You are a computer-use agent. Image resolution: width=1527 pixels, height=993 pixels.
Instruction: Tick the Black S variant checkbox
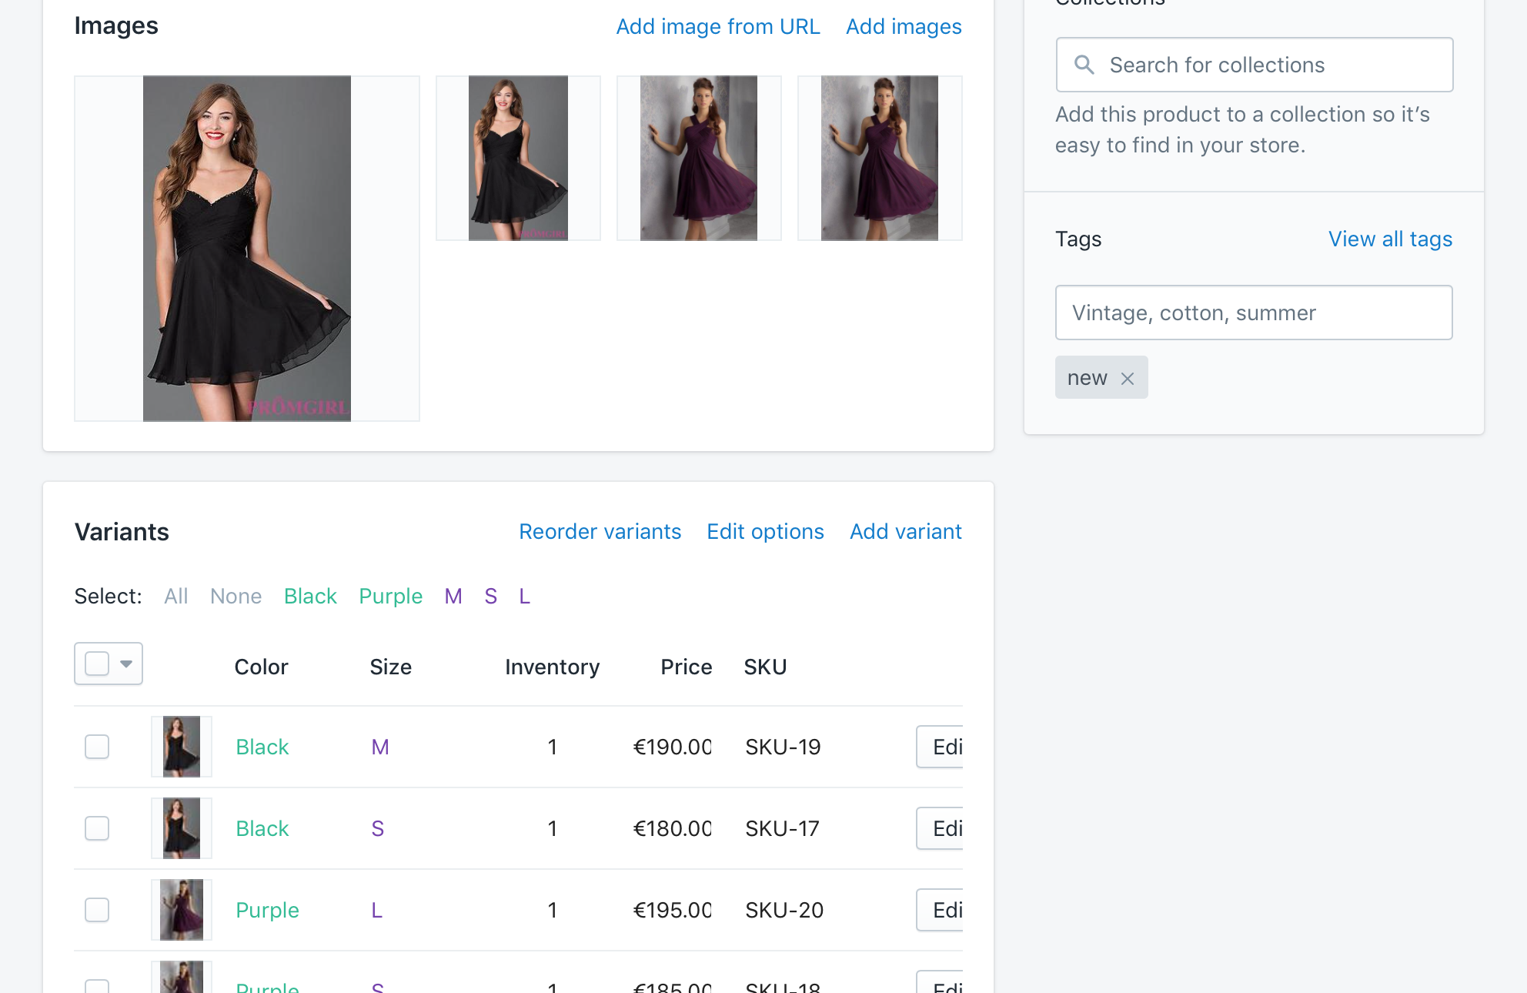coord(97,828)
